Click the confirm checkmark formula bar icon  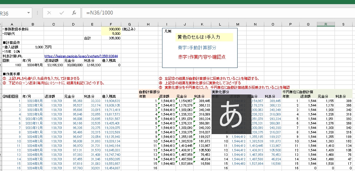click(x=62, y=13)
